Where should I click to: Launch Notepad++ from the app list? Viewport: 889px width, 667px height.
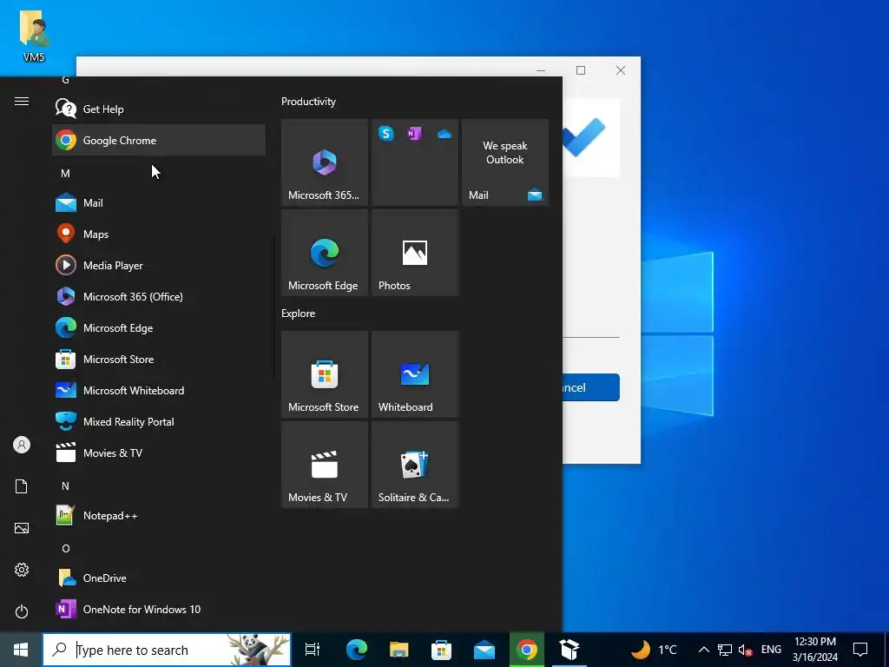coord(159,516)
